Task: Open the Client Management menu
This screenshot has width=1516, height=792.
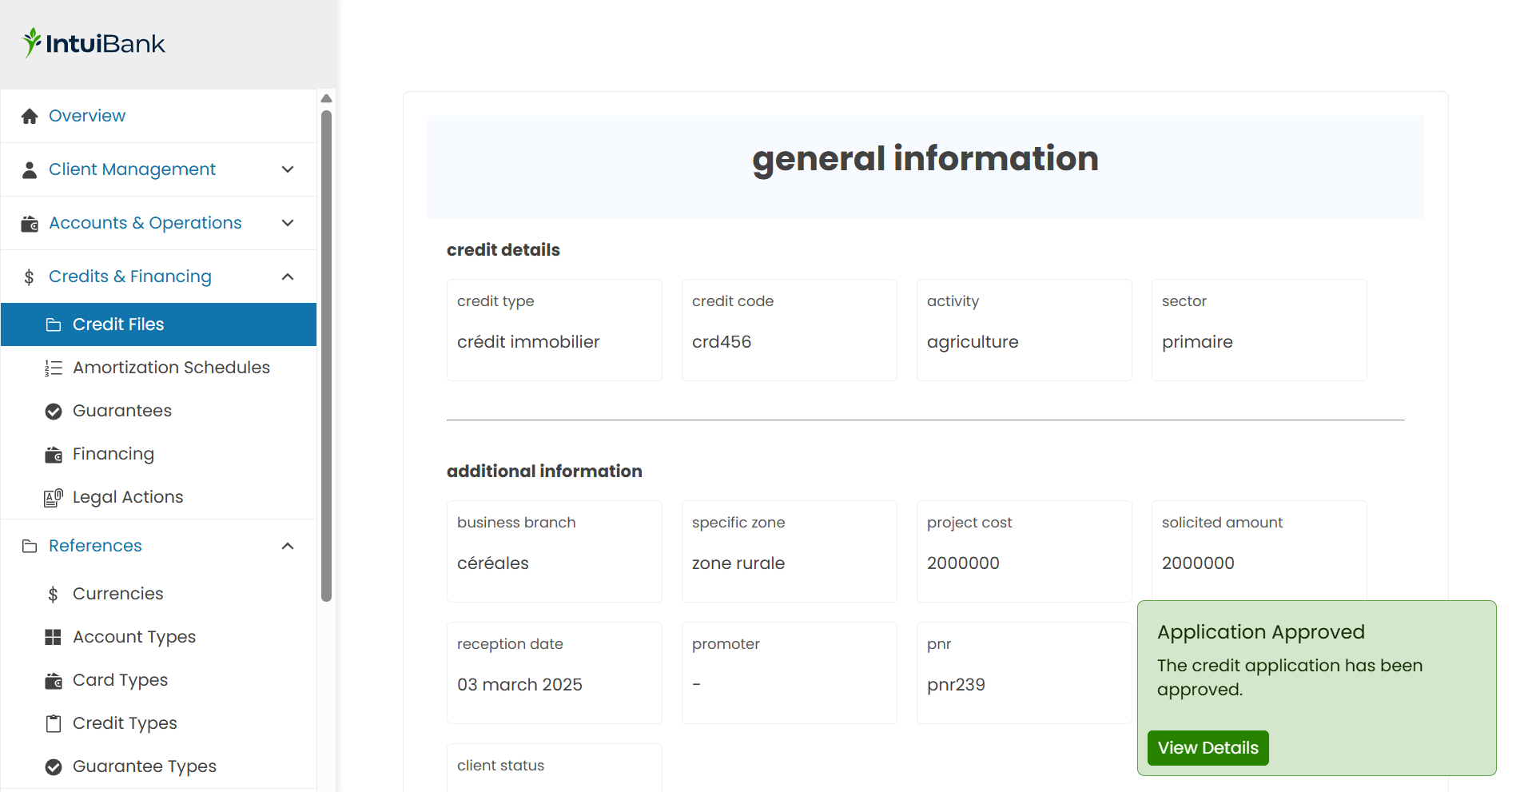Action: pos(159,169)
